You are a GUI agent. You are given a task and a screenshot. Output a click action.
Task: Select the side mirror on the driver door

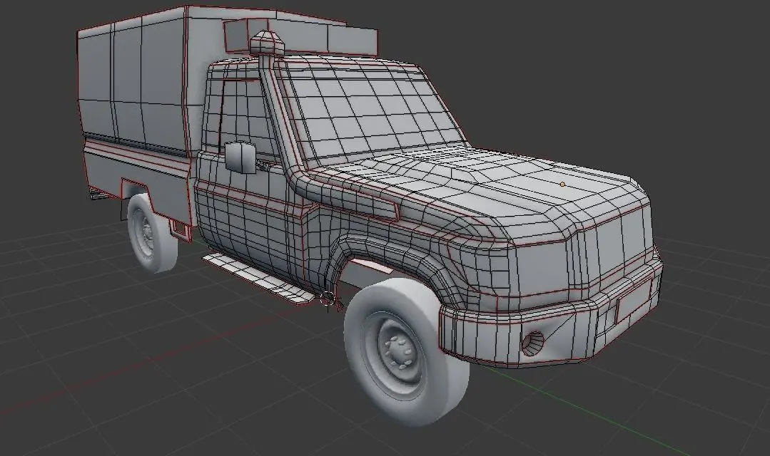tap(240, 157)
